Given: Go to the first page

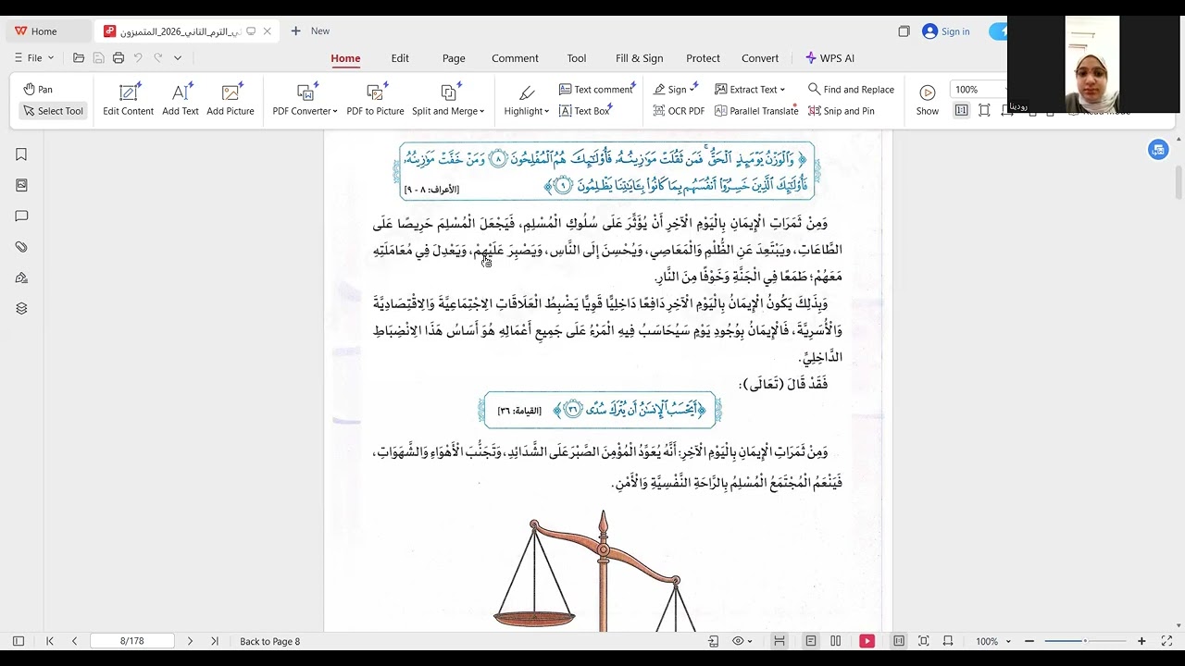Looking at the screenshot, I should tap(50, 641).
